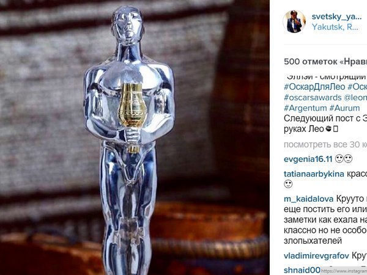Open the #Argentum hashtag
Viewport: 367px width, 275px height.
(x=305, y=108)
